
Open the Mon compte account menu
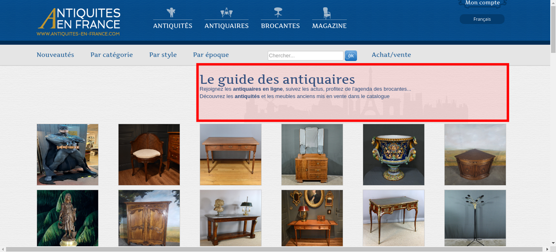tap(482, 3)
